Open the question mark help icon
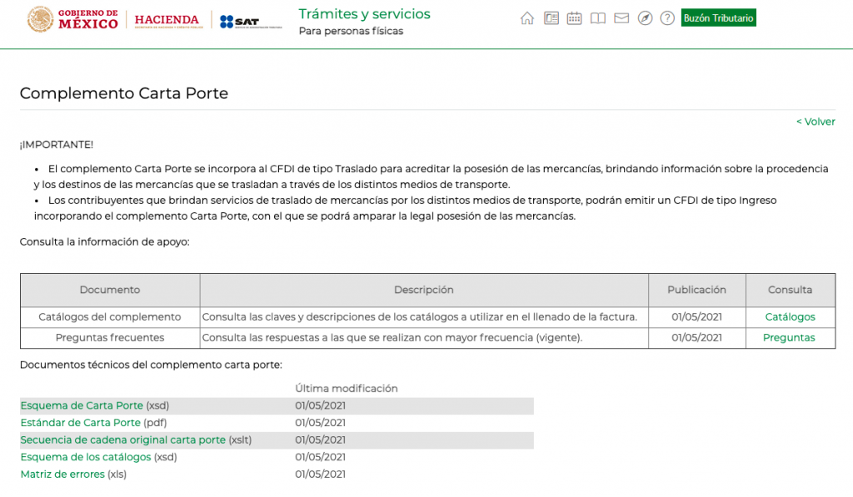This screenshot has height=497, width=853. click(x=667, y=18)
